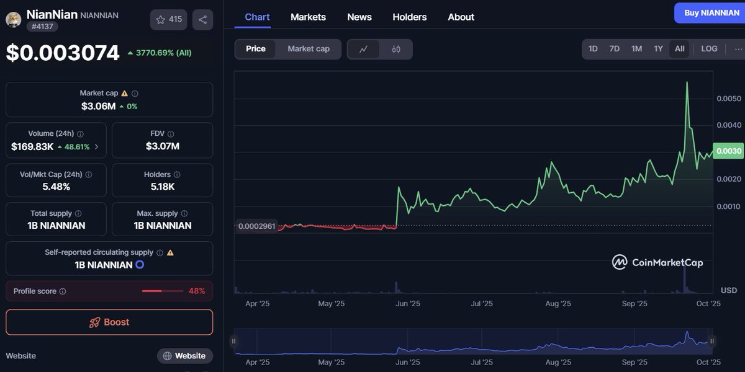Toggle Price view on chart
Viewport: 745px width, 372px height.
tap(256, 49)
